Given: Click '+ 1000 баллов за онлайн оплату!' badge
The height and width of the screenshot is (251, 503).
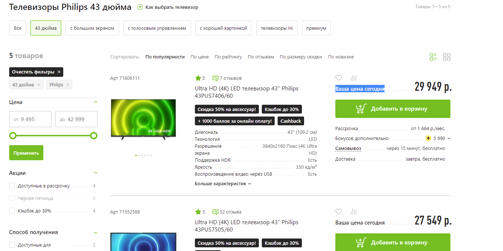Looking at the screenshot, I should 235,121.
